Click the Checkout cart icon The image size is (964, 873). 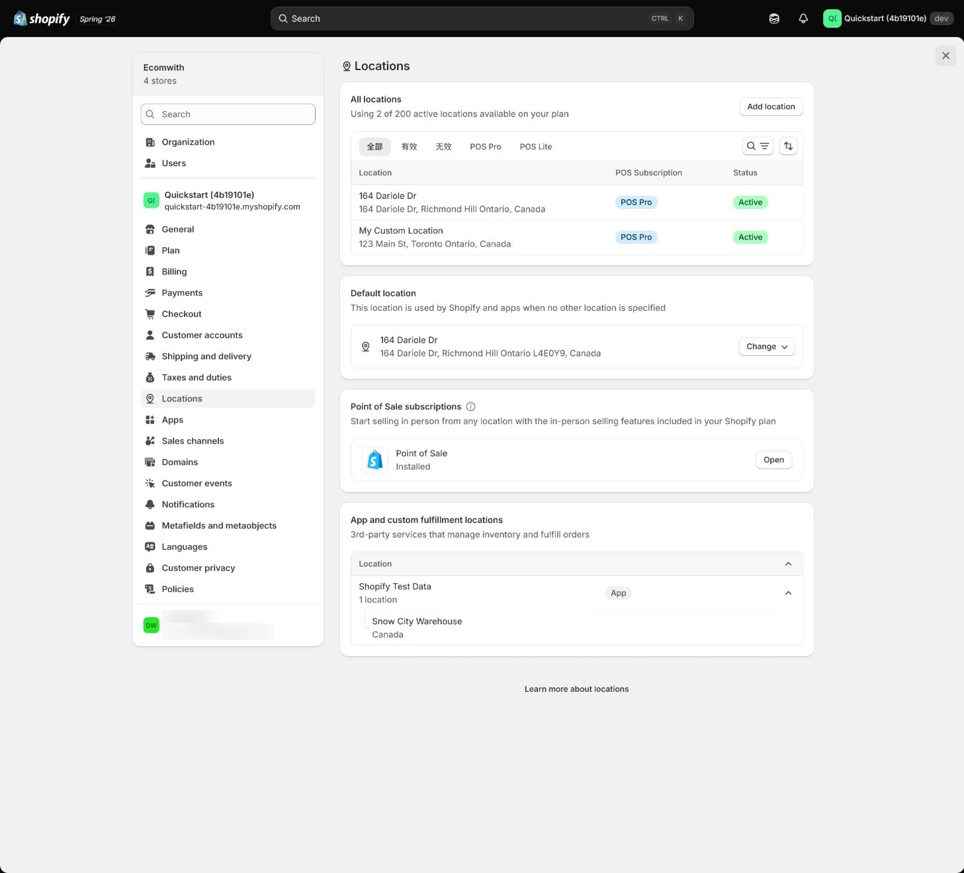150,314
